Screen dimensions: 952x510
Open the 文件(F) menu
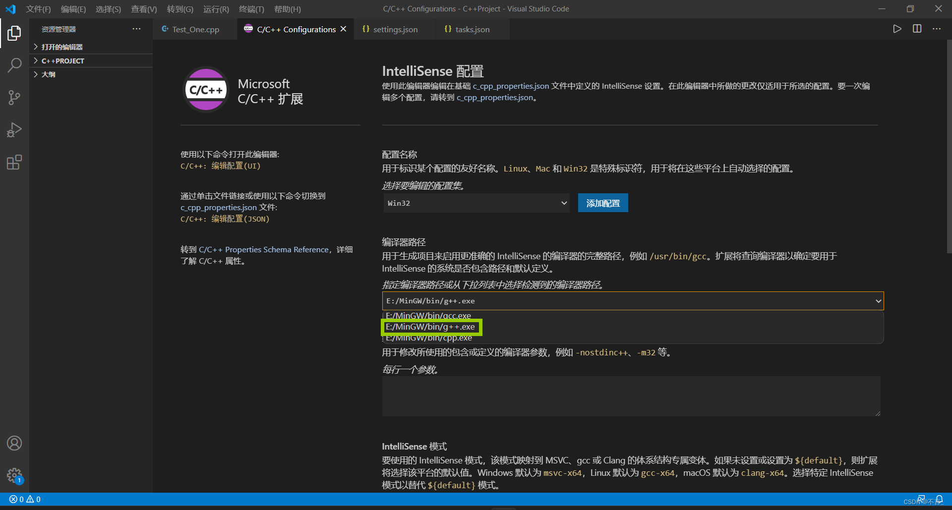pyautogui.click(x=38, y=9)
